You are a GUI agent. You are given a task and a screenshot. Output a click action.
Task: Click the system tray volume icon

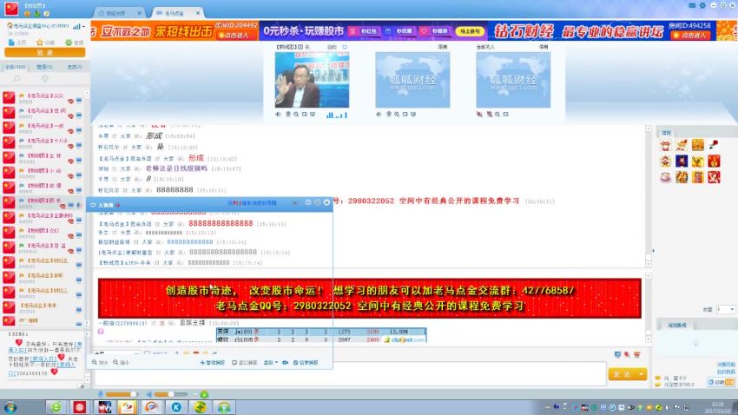(x=668, y=407)
